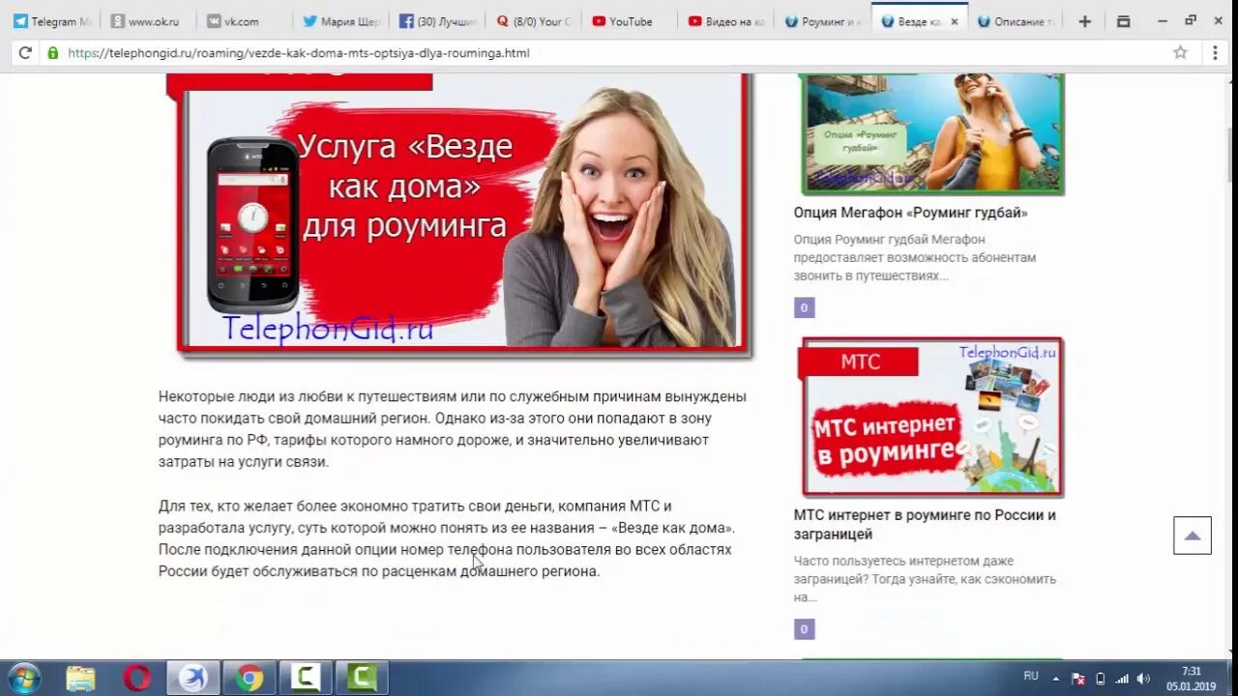Switch to the '(8/0) Your C' tab

point(534,21)
